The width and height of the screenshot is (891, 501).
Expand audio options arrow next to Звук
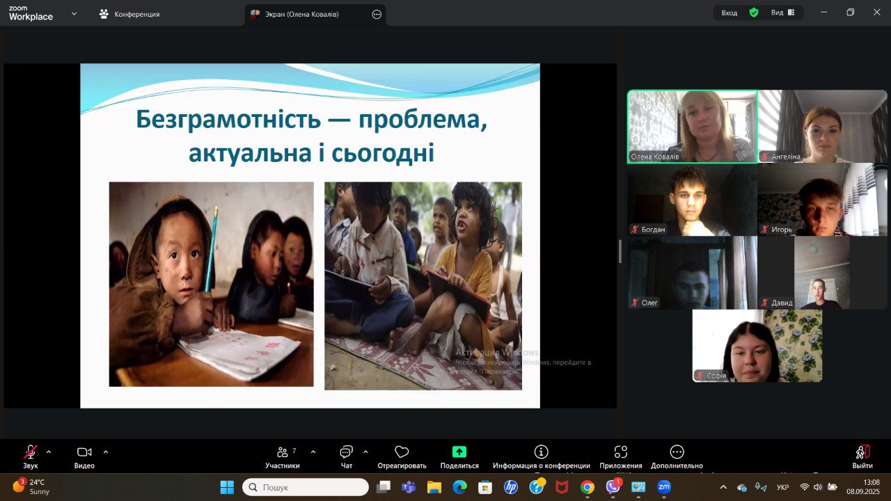coord(49,452)
